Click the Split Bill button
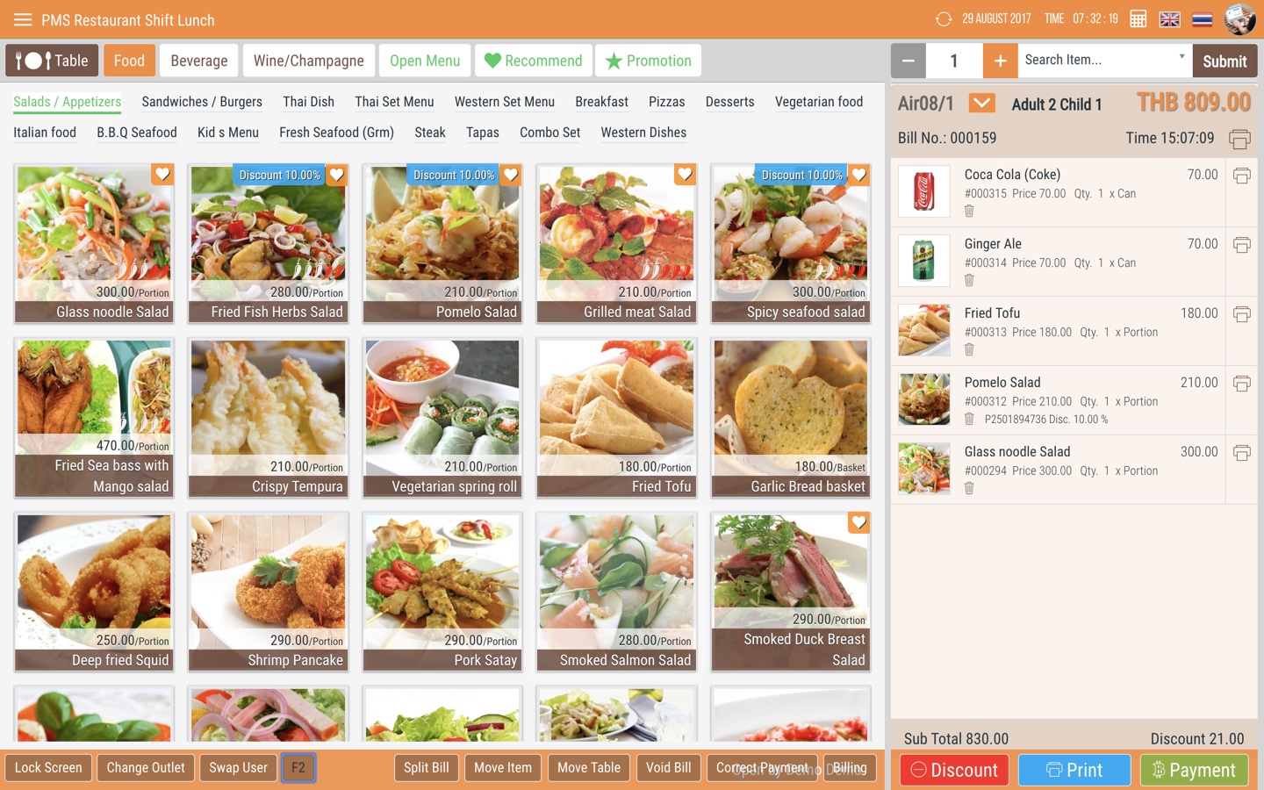The height and width of the screenshot is (790, 1264). [427, 767]
